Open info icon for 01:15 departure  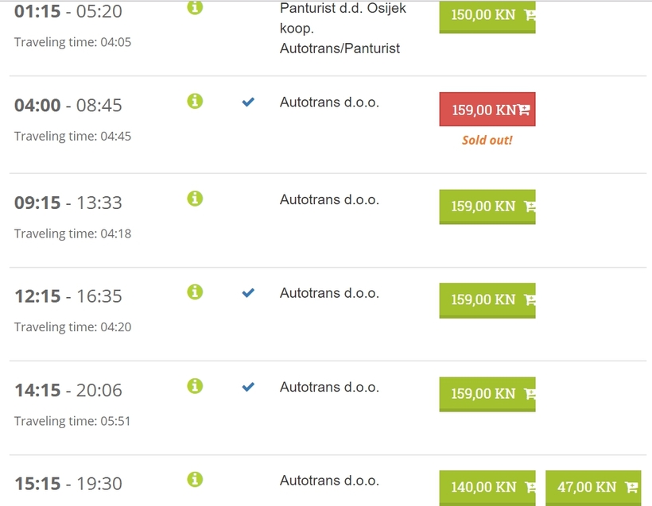pyautogui.click(x=195, y=7)
